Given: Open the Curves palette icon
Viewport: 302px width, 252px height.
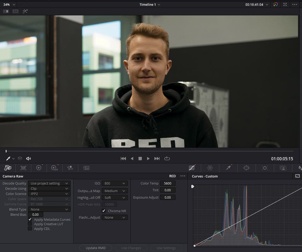Looking at the screenshot, I should coord(192,168).
